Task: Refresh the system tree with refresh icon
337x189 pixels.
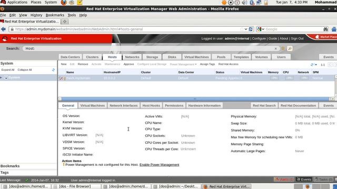Action: click(53, 70)
